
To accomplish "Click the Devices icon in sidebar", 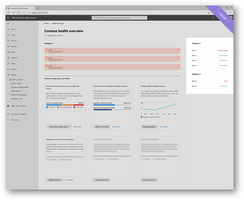I will pyautogui.click(x=8, y=41).
